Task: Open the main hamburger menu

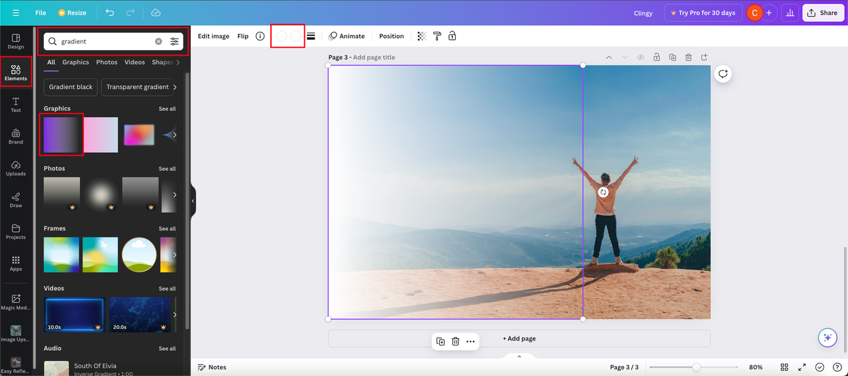Action: click(16, 13)
